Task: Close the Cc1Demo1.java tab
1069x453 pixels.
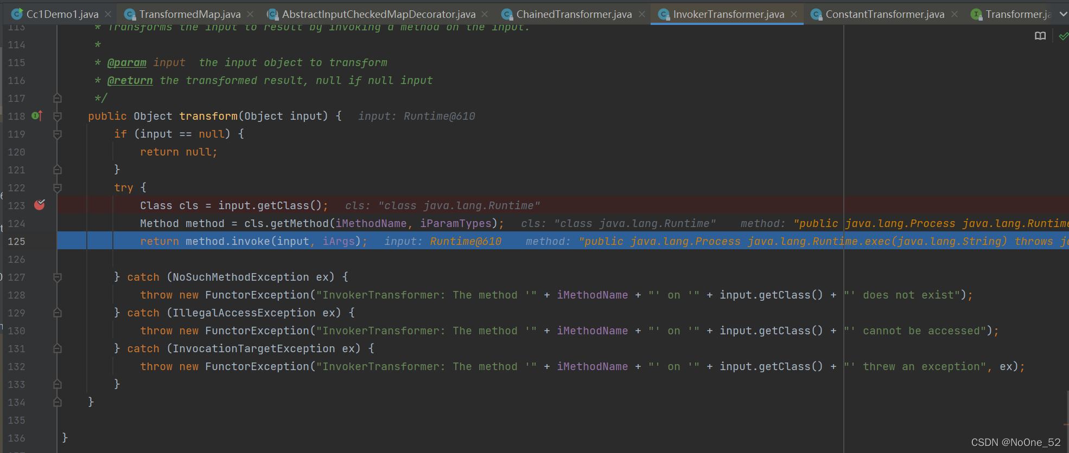Action: [x=108, y=14]
